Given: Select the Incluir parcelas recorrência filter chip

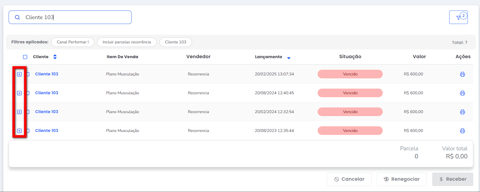Looking at the screenshot, I should (x=126, y=42).
